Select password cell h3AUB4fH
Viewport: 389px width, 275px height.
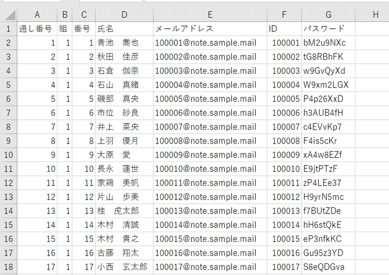[329, 113]
